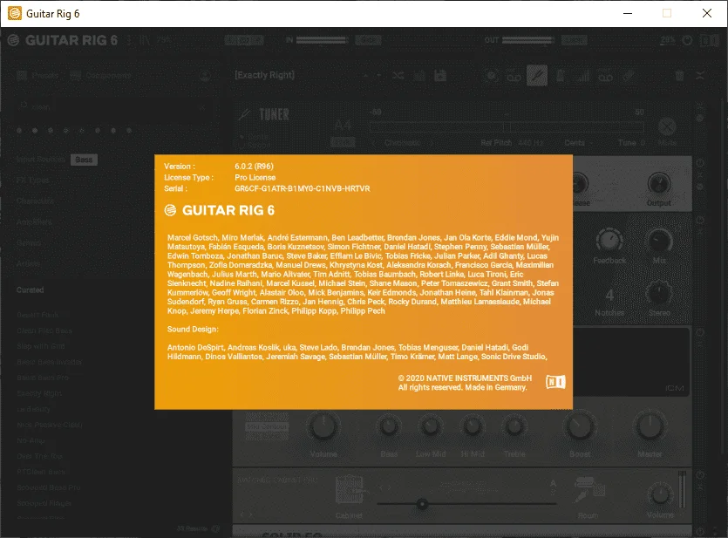Toggle the Mid Contour switch
The width and height of the screenshot is (728, 538).
[267, 426]
